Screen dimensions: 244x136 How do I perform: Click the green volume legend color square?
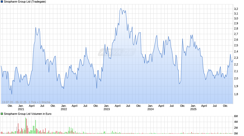[x=2, y=114]
